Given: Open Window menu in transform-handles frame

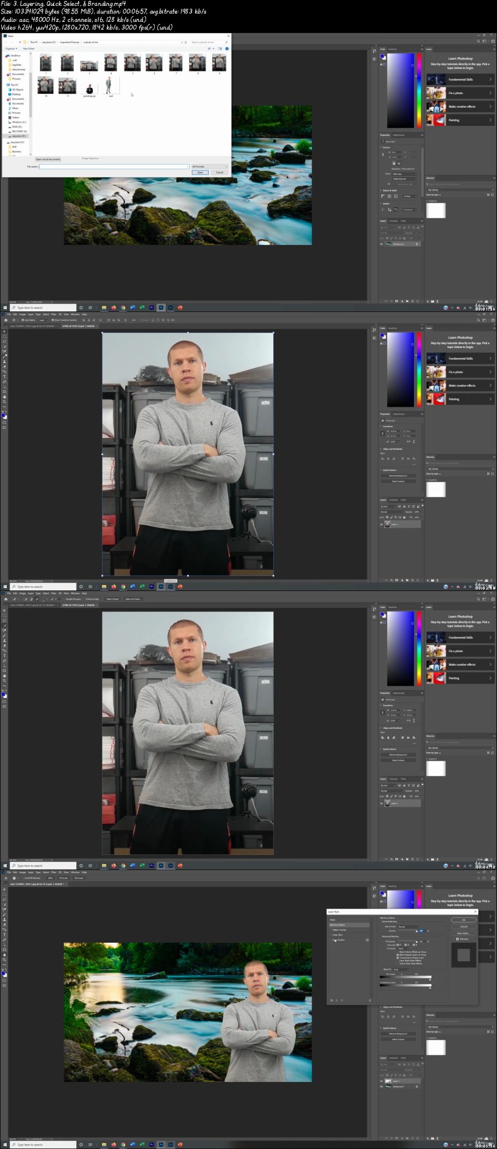Looking at the screenshot, I should (x=75, y=314).
